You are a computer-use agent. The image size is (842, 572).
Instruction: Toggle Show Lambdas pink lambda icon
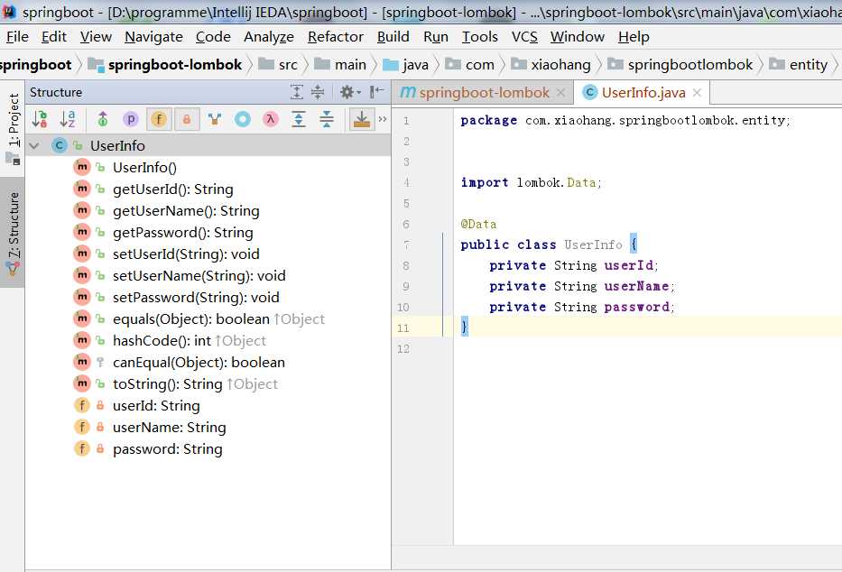(x=271, y=119)
